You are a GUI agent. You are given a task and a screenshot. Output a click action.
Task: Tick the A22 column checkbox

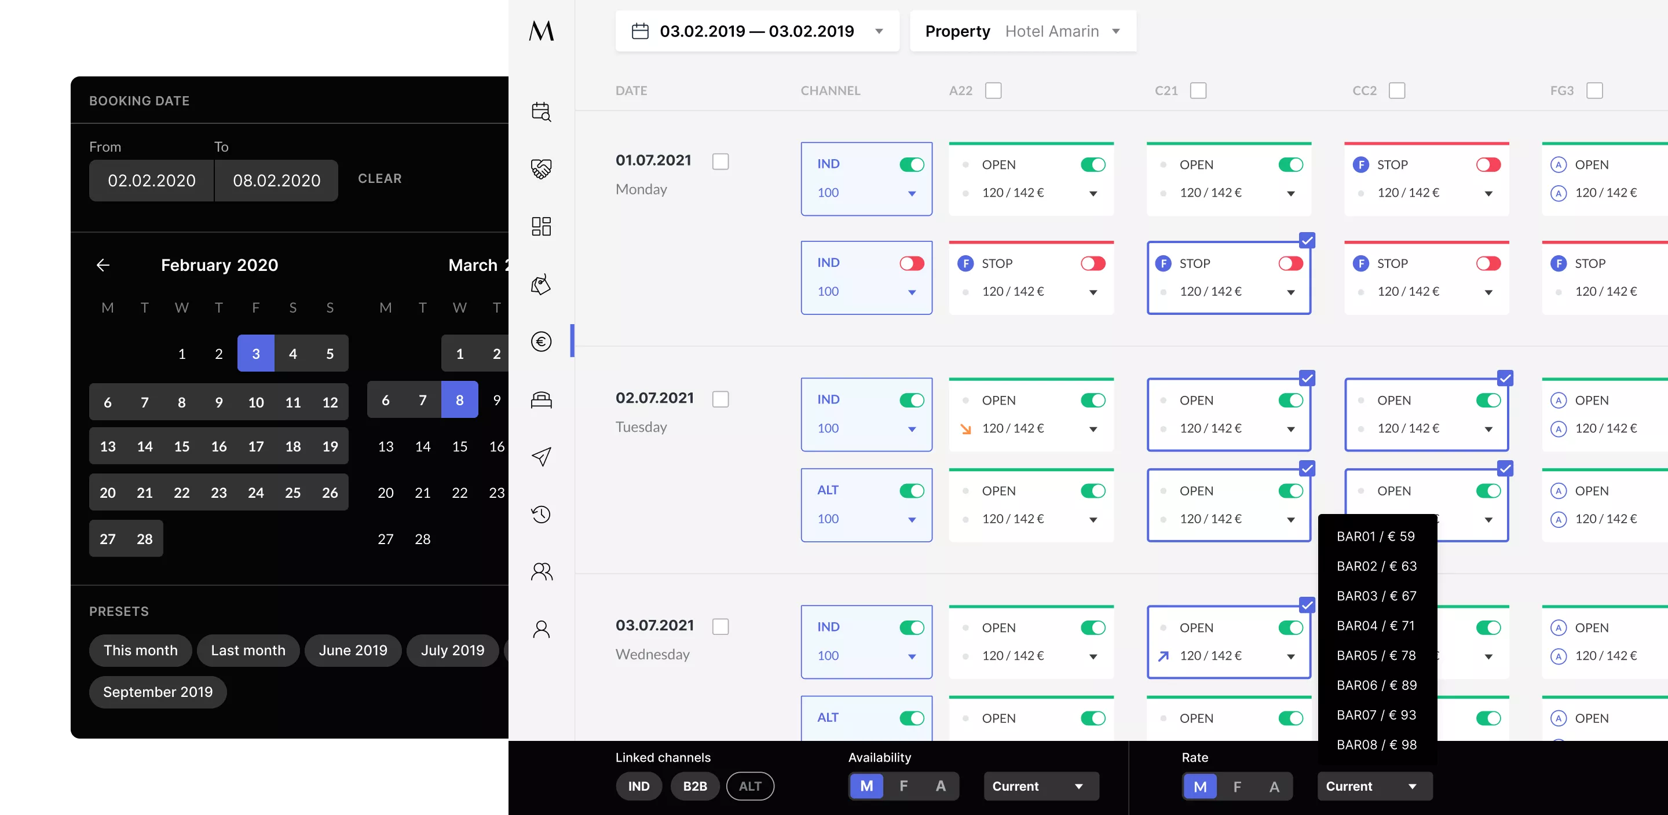pos(993,91)
